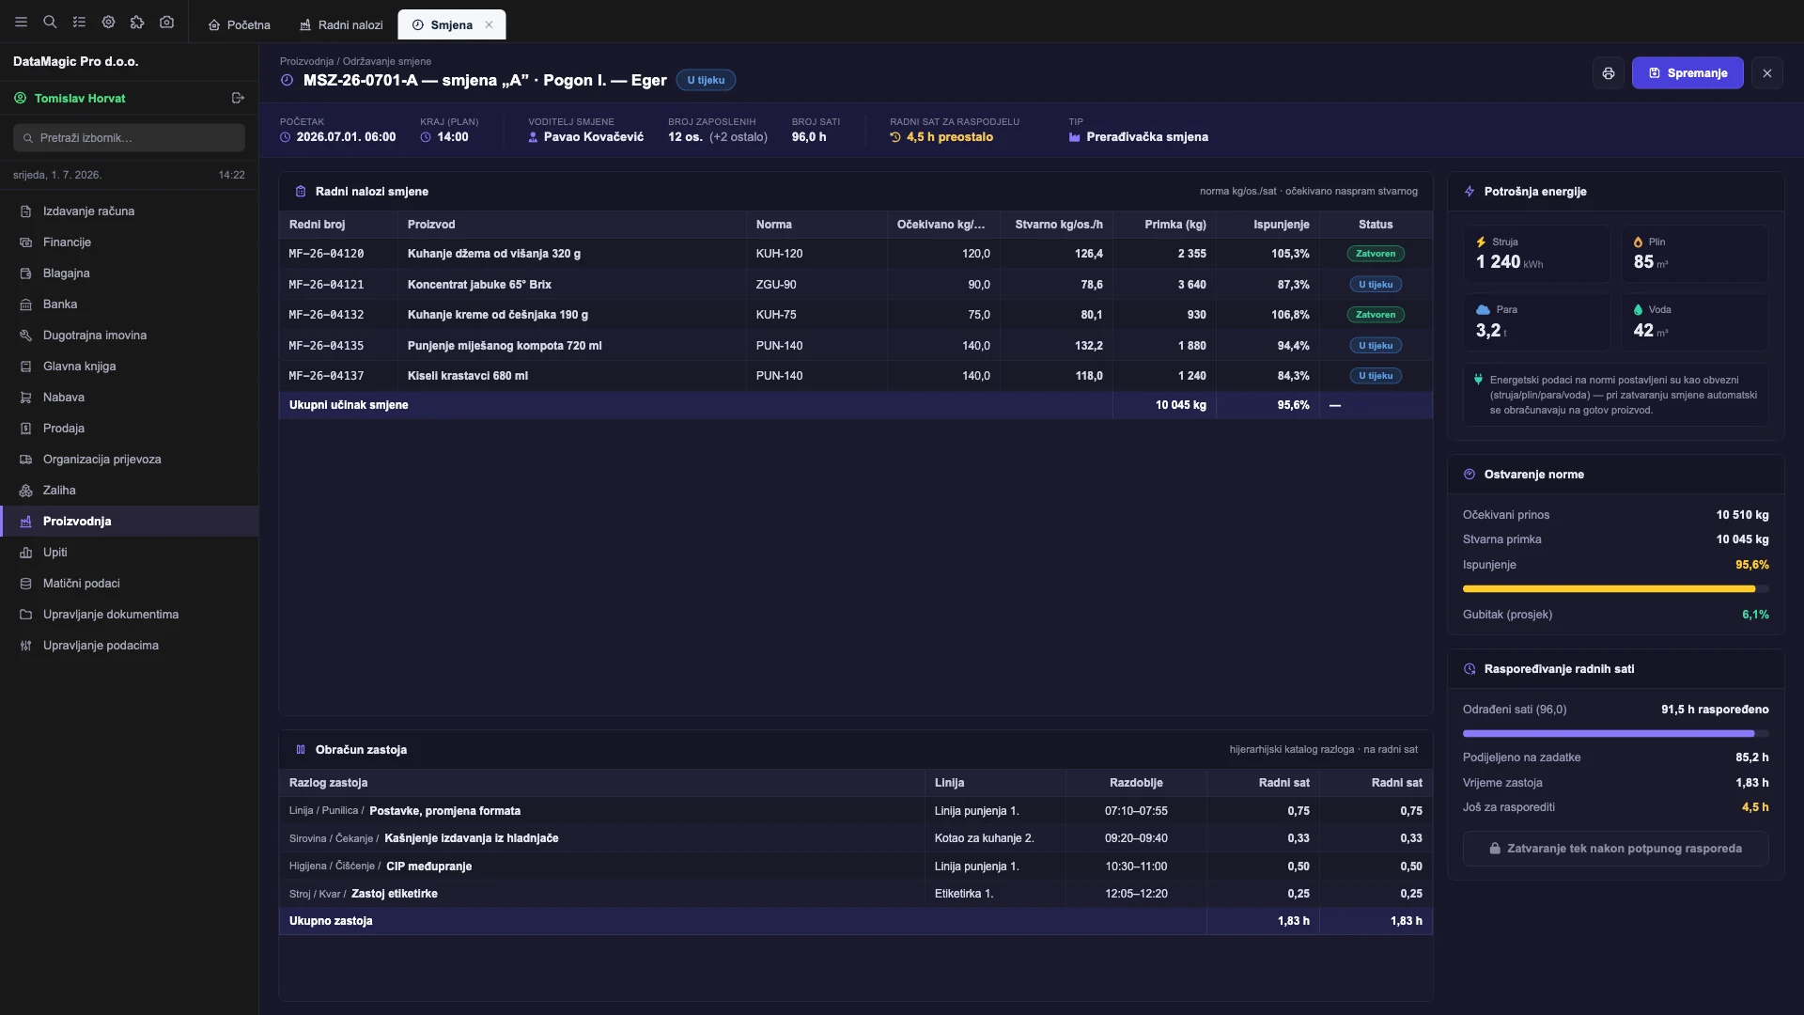Click the Ispunjenje yellow progress bar
This screenshot has height=1015, width=1804.
click(1615, 589)
